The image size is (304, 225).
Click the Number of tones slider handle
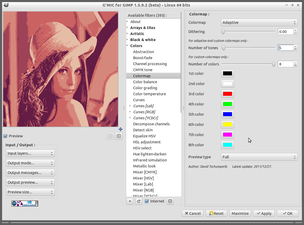224,48
